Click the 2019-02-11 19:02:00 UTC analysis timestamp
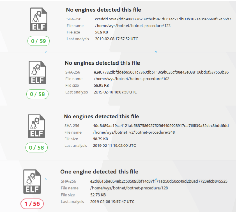Viewport: 236px width, 212px height. point(114,145)
